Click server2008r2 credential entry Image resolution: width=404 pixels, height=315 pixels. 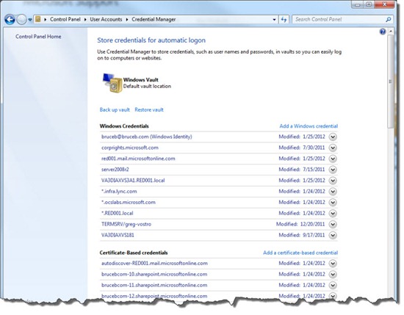tap(115, 170)
